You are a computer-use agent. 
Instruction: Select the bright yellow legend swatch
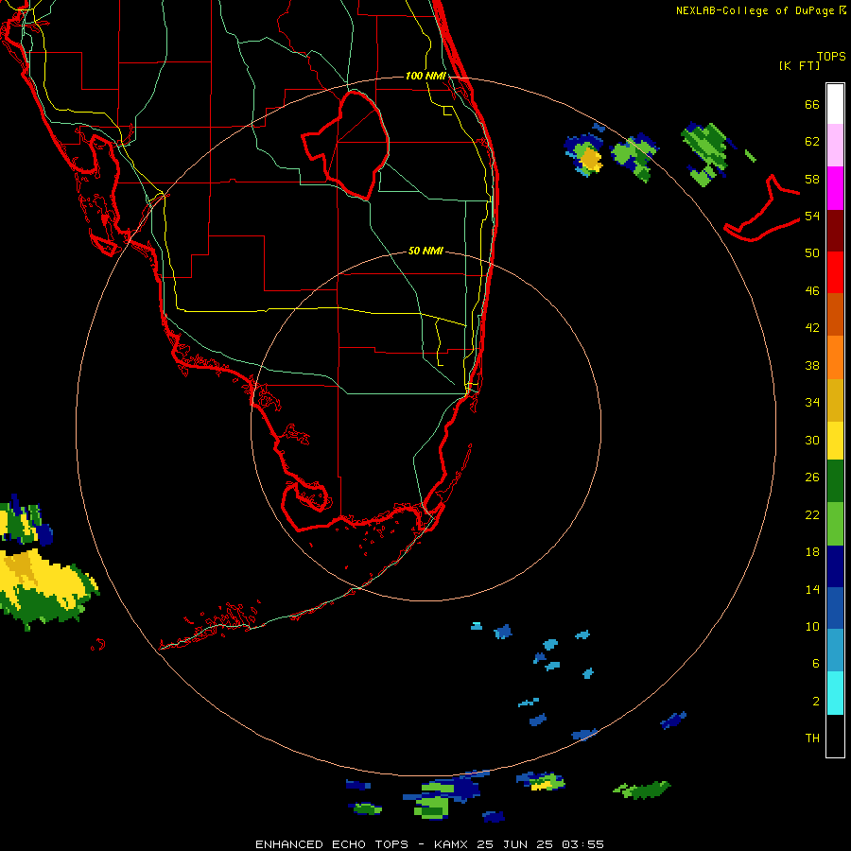[835, 441]
